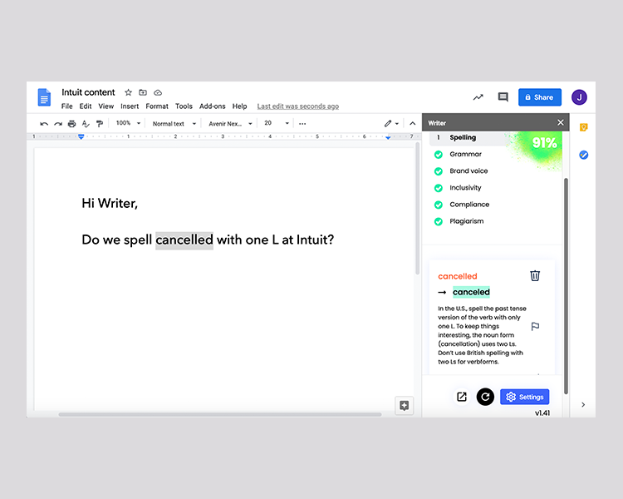This screenshot has height=499, width=623.
Task: Run spelling and grammar check icon
Action: click(86, 124)
